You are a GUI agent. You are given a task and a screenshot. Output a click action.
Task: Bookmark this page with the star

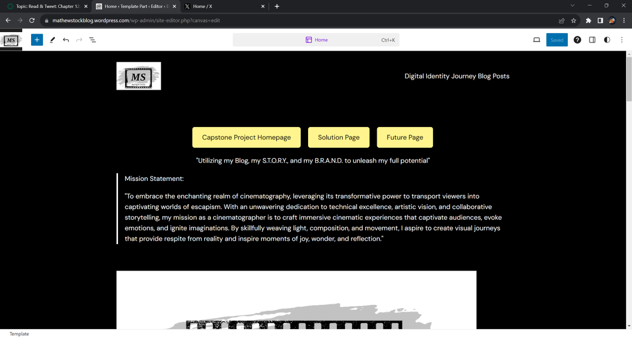tap(574, 21)
